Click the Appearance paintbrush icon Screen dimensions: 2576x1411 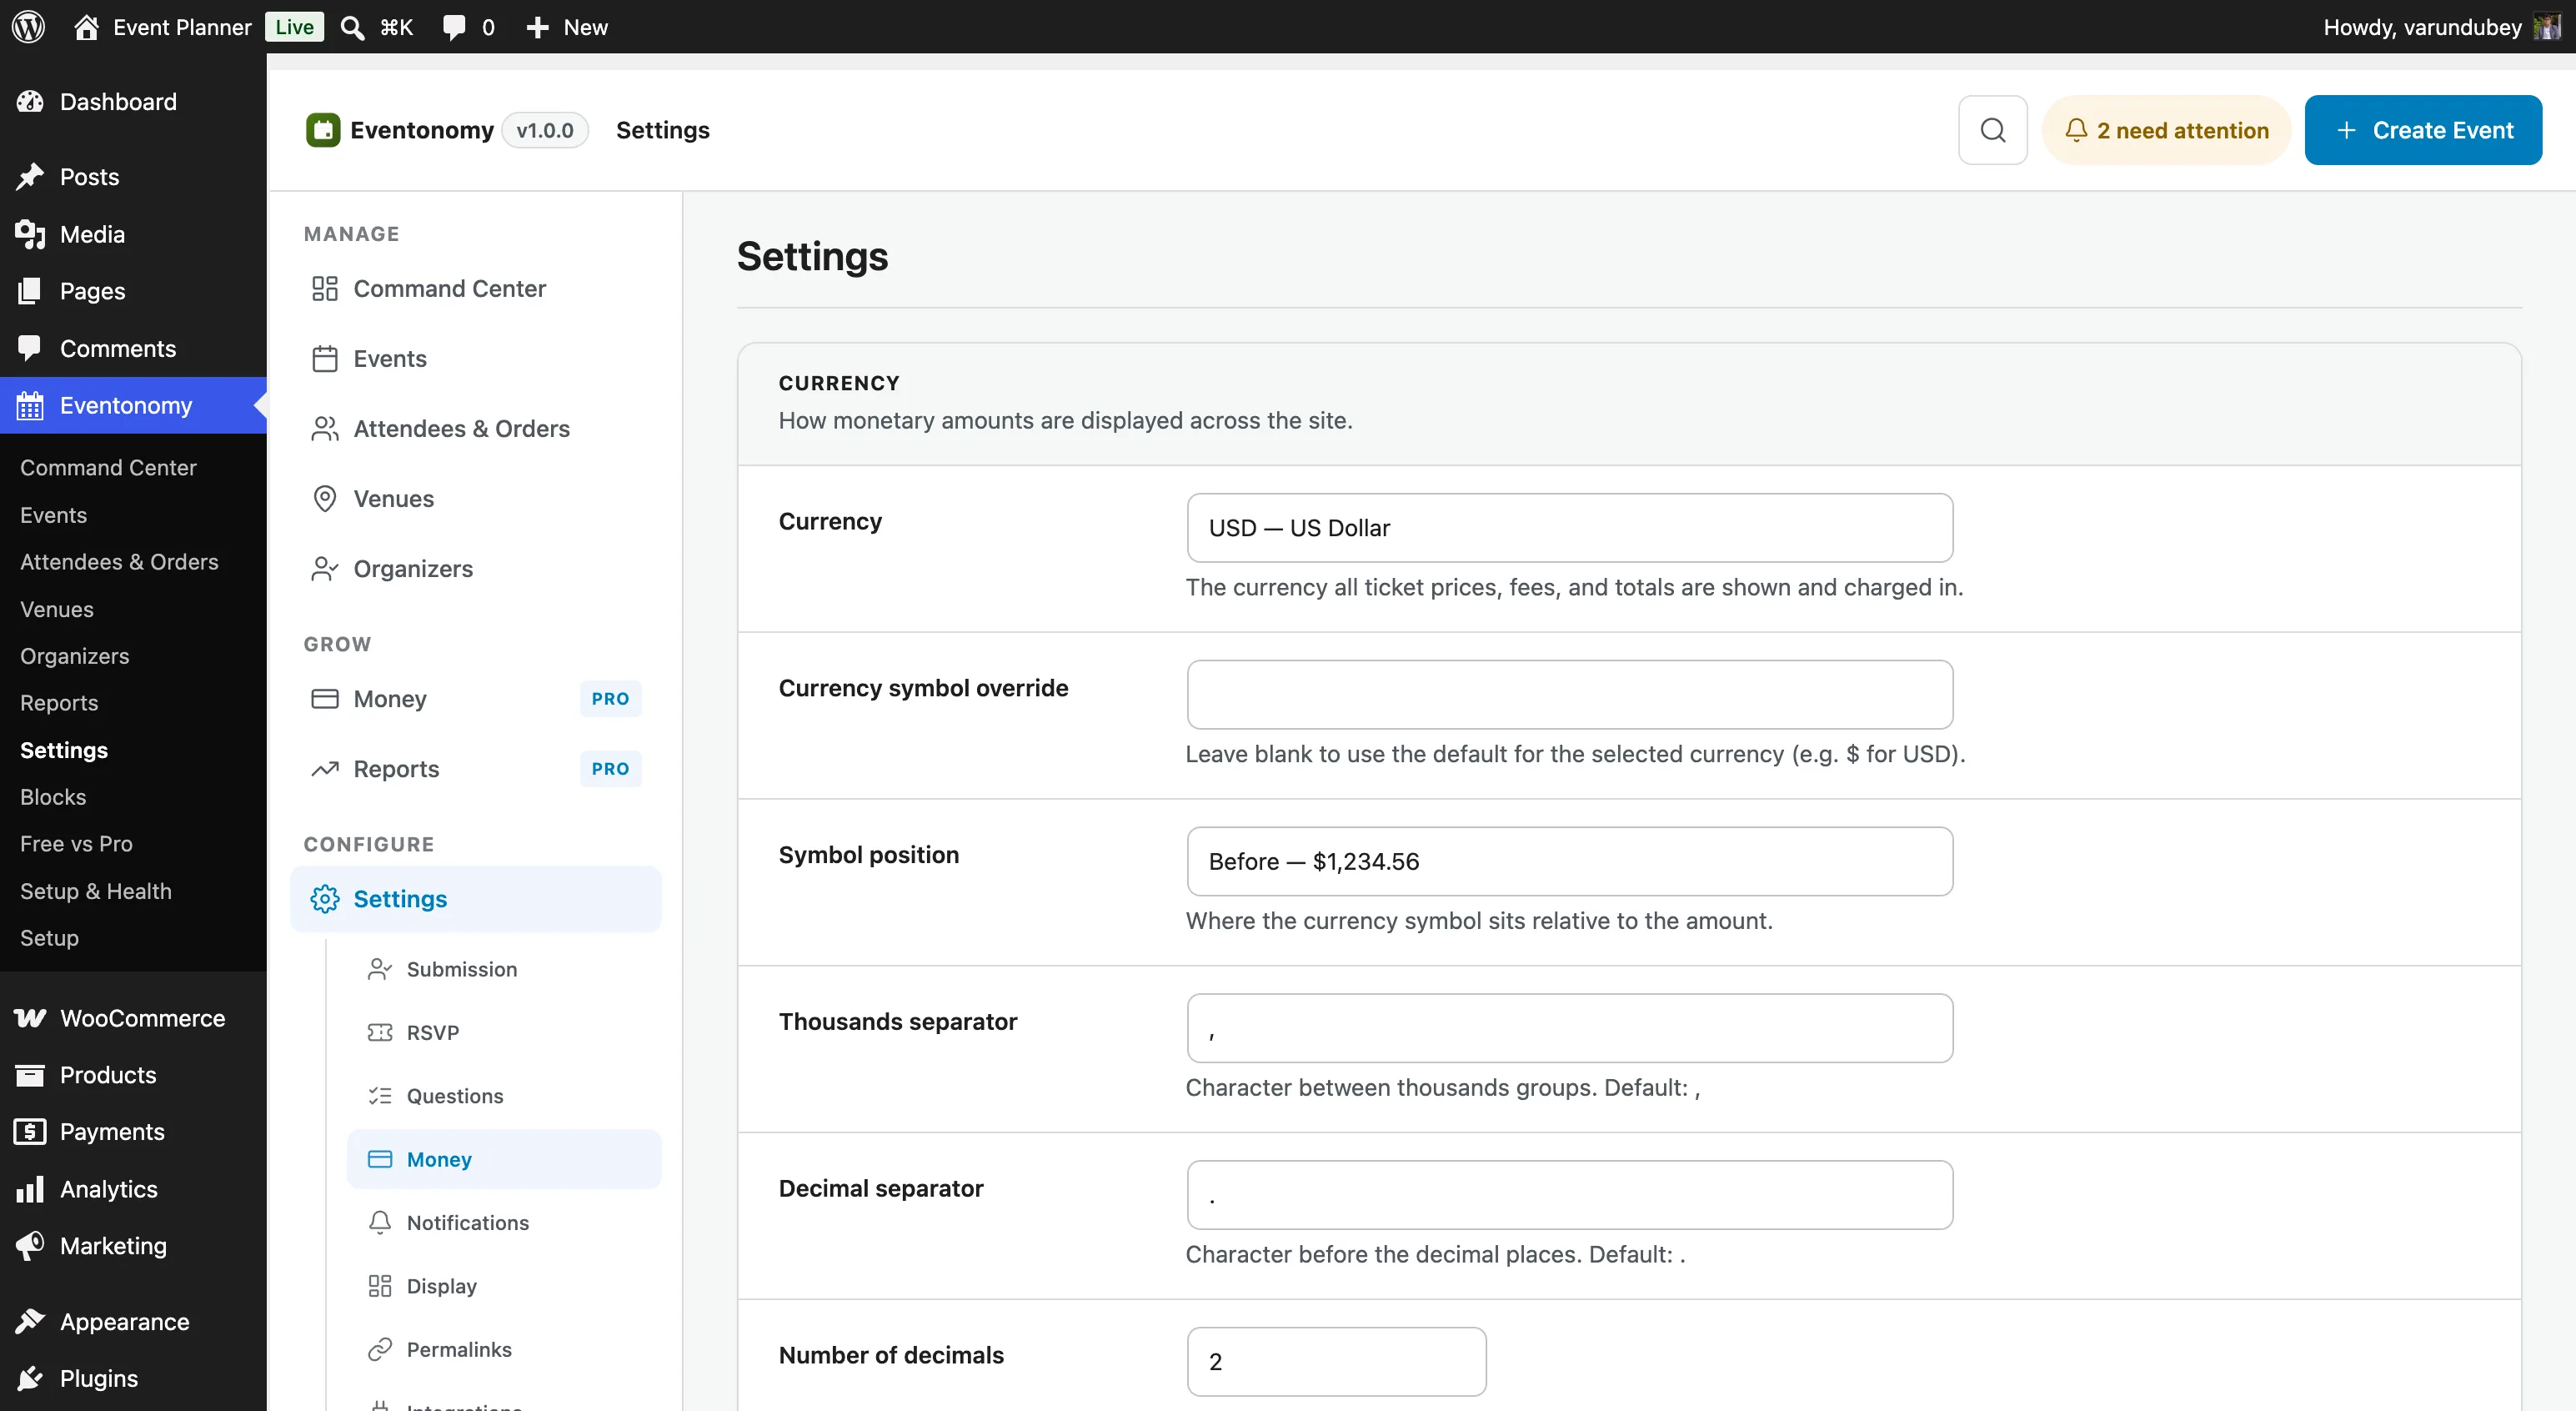coord(30,1321)
